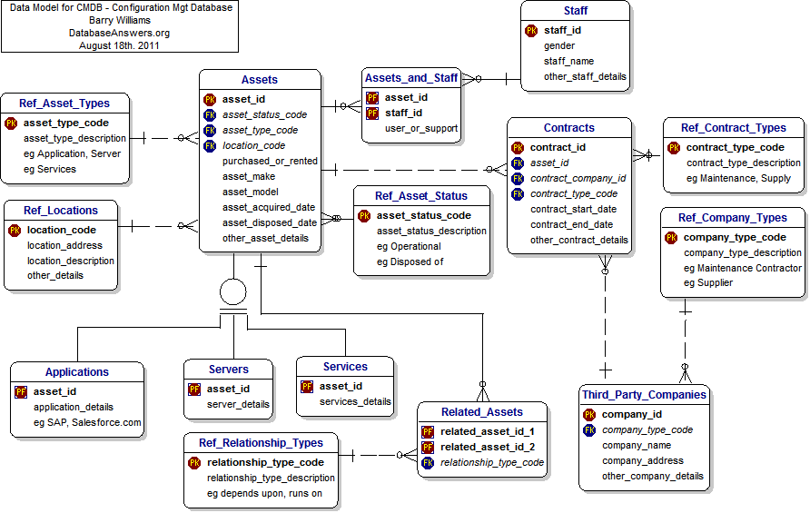Select the Services entity title

(345, 366)
